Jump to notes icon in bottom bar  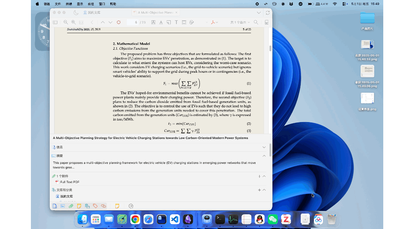79,206
